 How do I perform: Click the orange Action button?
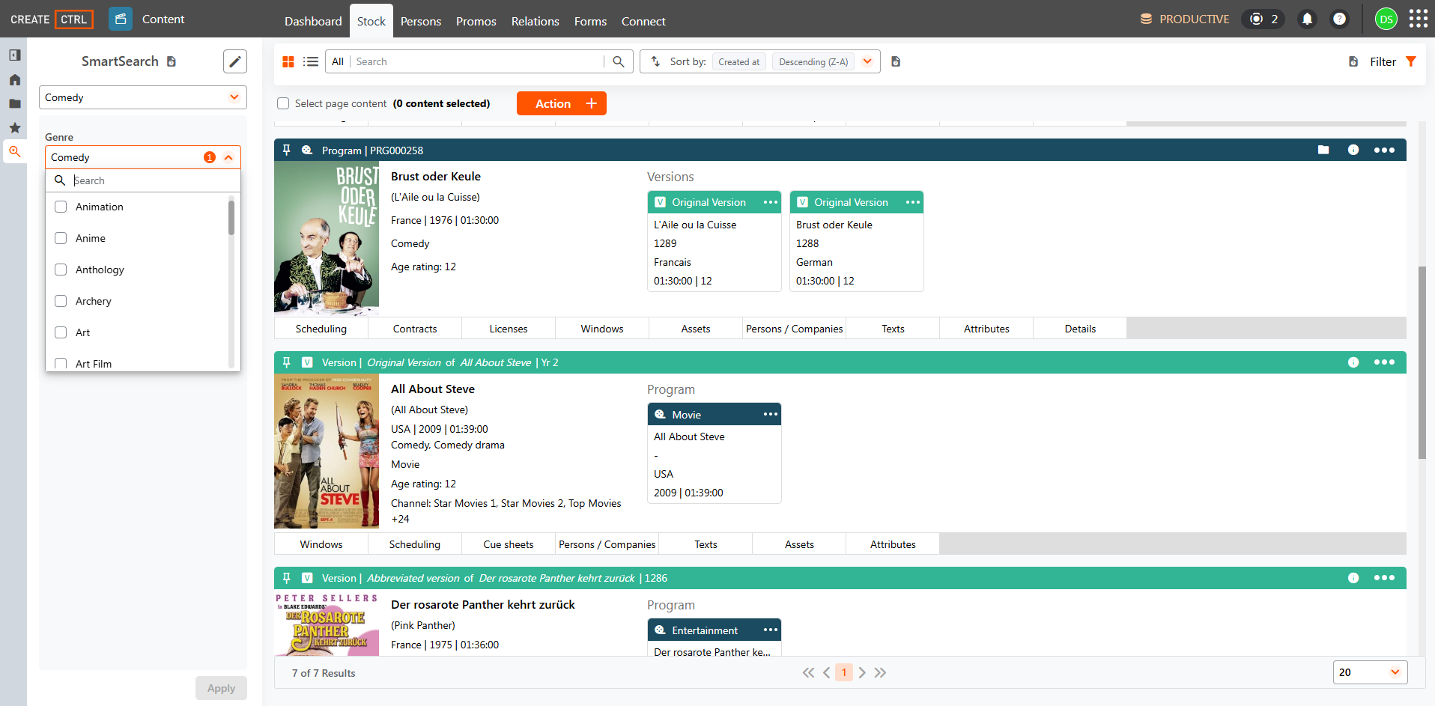coord(562,103)
